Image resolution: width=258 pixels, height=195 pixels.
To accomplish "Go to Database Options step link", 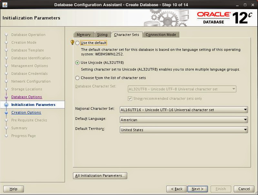I will 27,97.
